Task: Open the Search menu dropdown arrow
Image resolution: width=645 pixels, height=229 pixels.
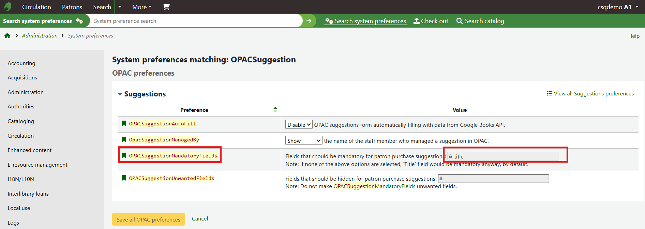Action: 119,7
